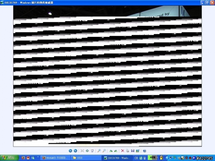This screenshot has width=215, height=161.
Task: Select the DSC01769 taskbar button
Action: point(118,158)
